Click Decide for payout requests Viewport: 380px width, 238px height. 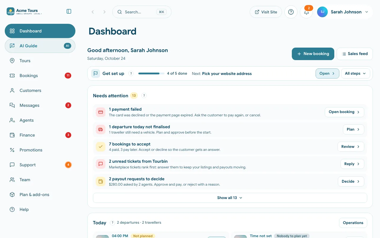tap(351, 181)
